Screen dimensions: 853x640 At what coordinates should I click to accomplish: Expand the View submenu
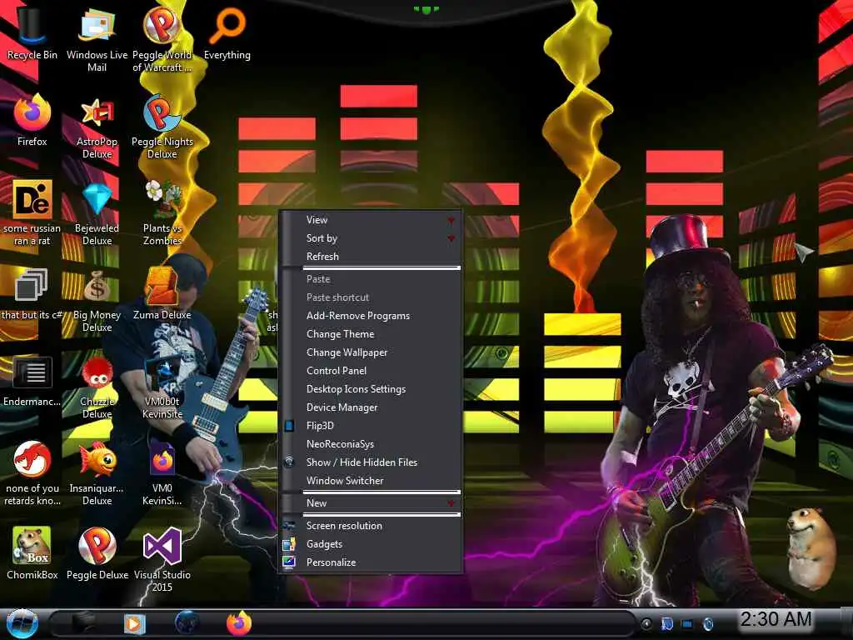coord(372,220)
